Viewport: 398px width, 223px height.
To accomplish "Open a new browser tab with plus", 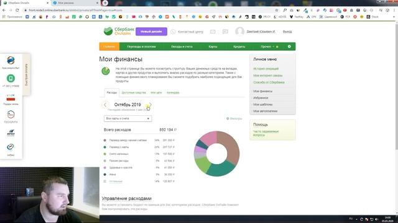I will 105,2.
